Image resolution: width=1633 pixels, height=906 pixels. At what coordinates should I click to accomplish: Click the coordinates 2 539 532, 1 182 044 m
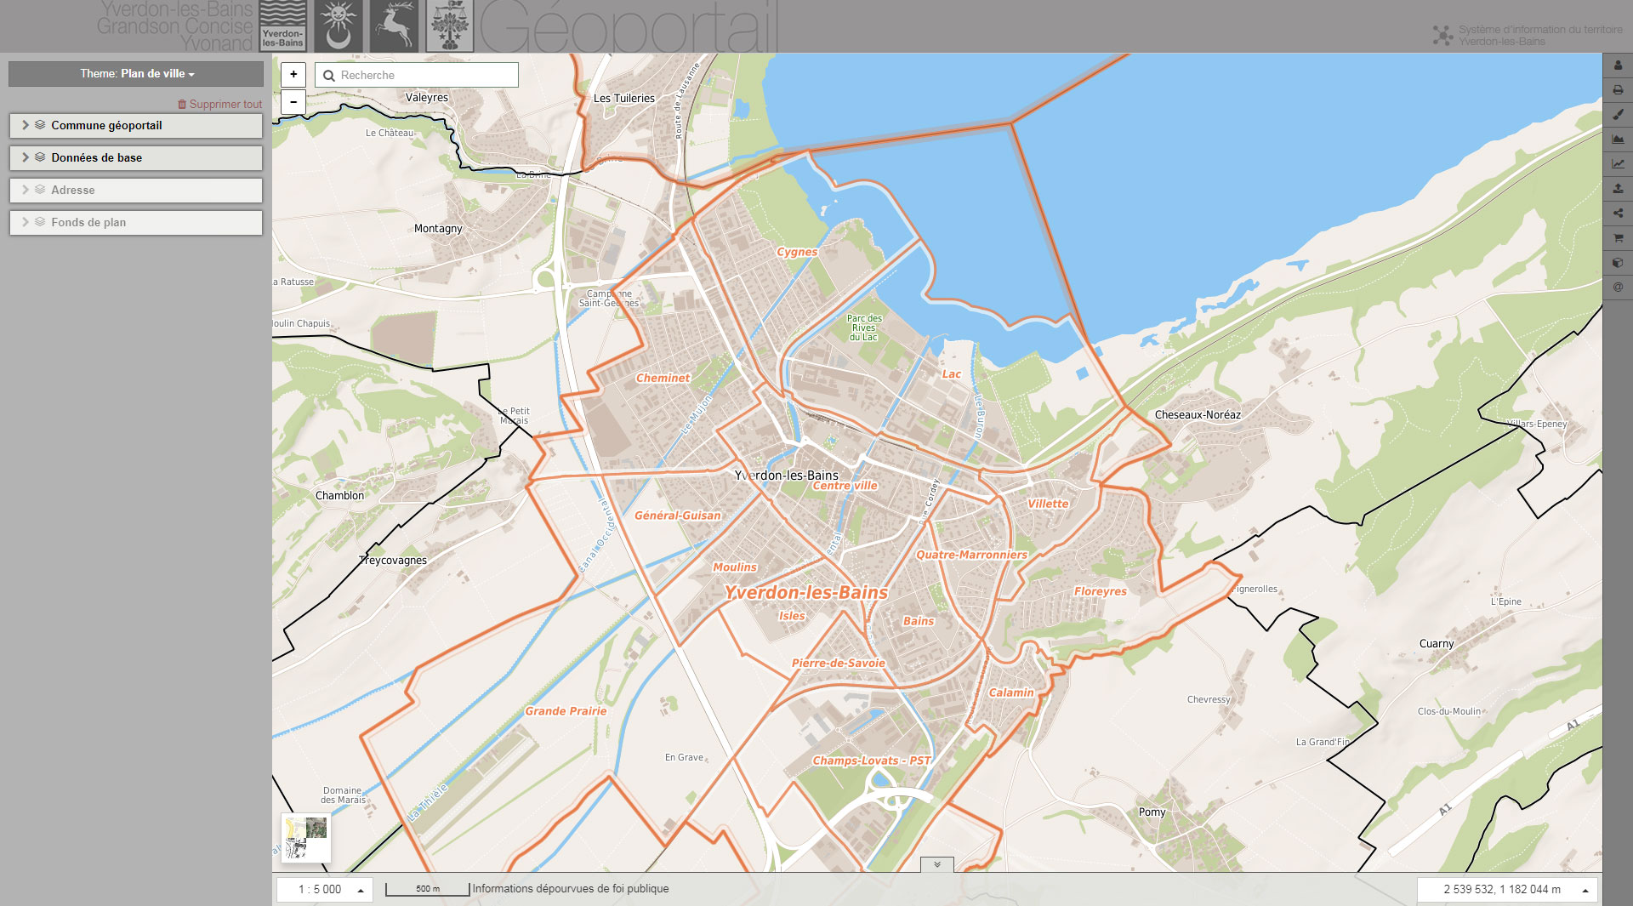(1502, 890)
